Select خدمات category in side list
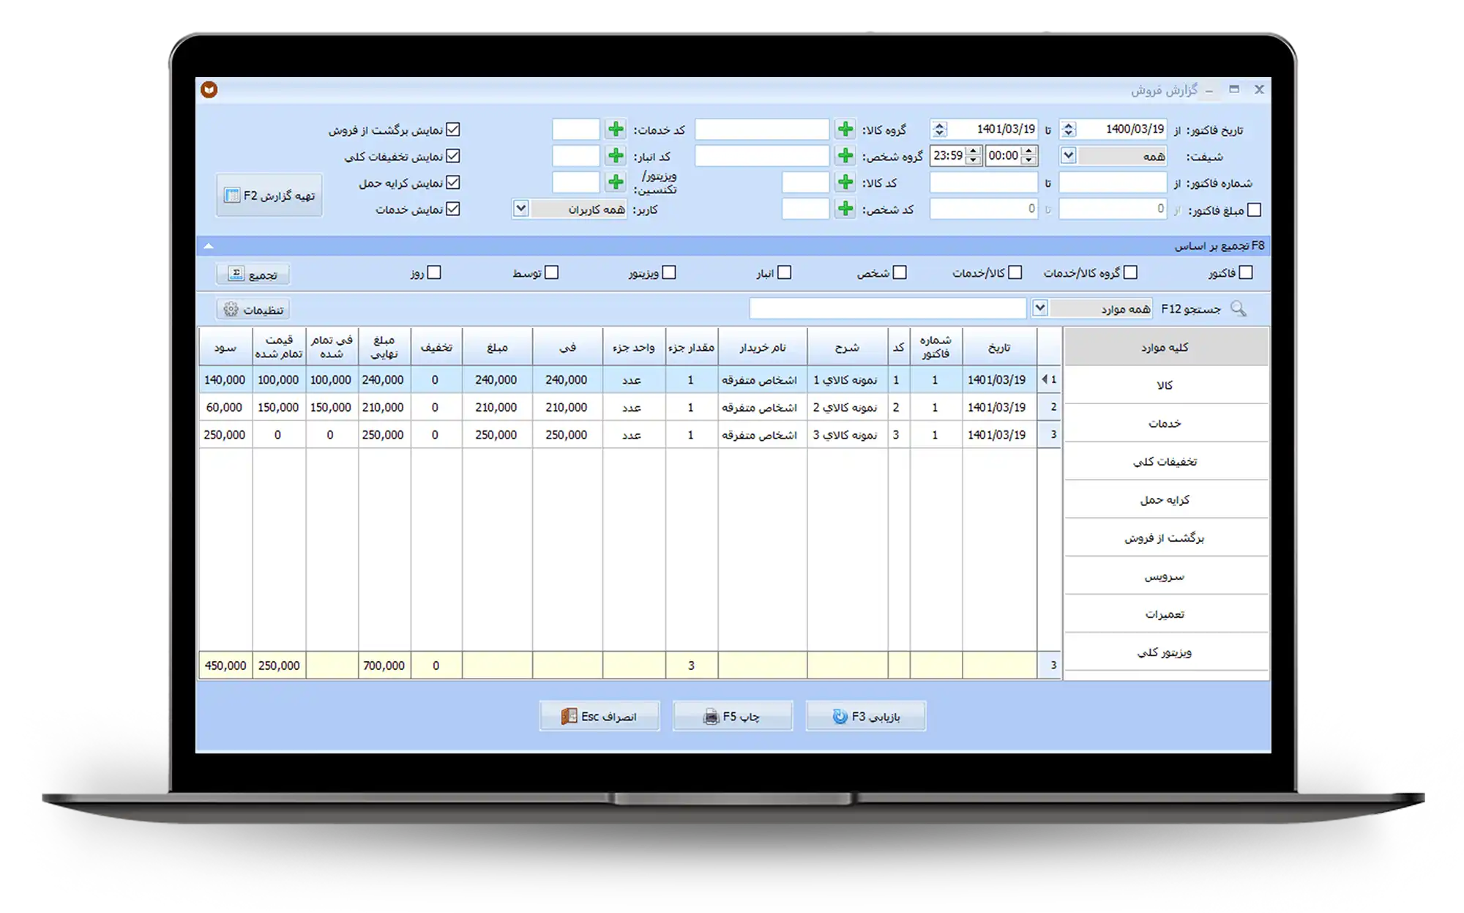Image resolution: width=1464 pixels, height=913 pixels. click(1165, 423)
